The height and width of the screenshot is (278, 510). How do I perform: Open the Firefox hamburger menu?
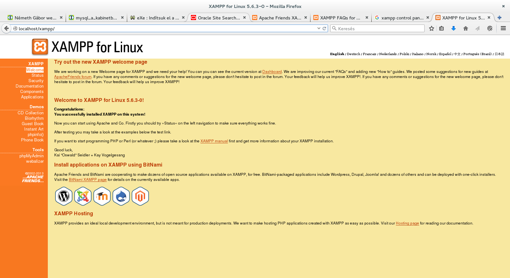(x=503, y=29)
